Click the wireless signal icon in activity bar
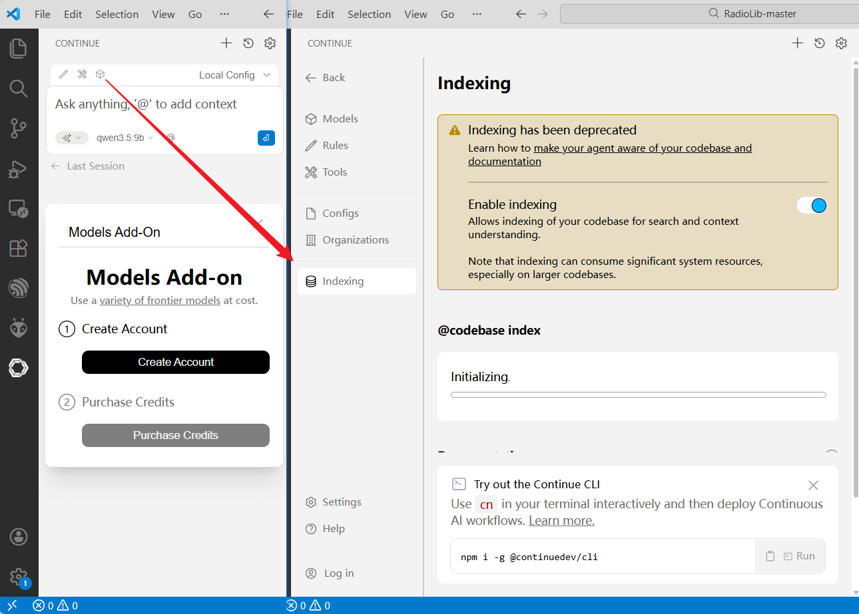This screenshot has width=859, height=614. pos(19,288)
